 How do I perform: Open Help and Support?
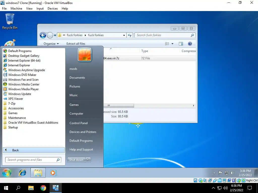point(81,150)
